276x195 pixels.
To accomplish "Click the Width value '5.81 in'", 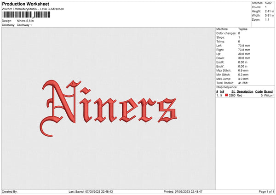I will [x=269, y=16].
